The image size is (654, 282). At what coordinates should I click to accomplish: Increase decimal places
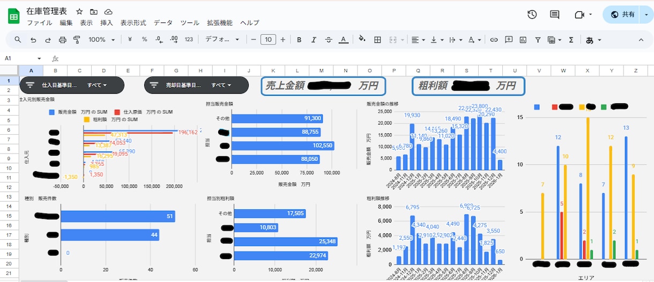click(174, 40)
